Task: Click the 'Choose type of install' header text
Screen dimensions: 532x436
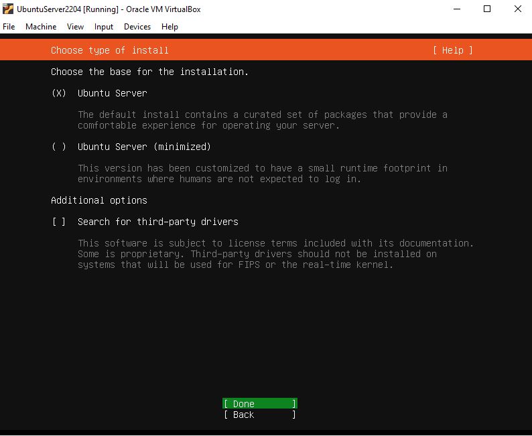Action: tap(110, 50)
